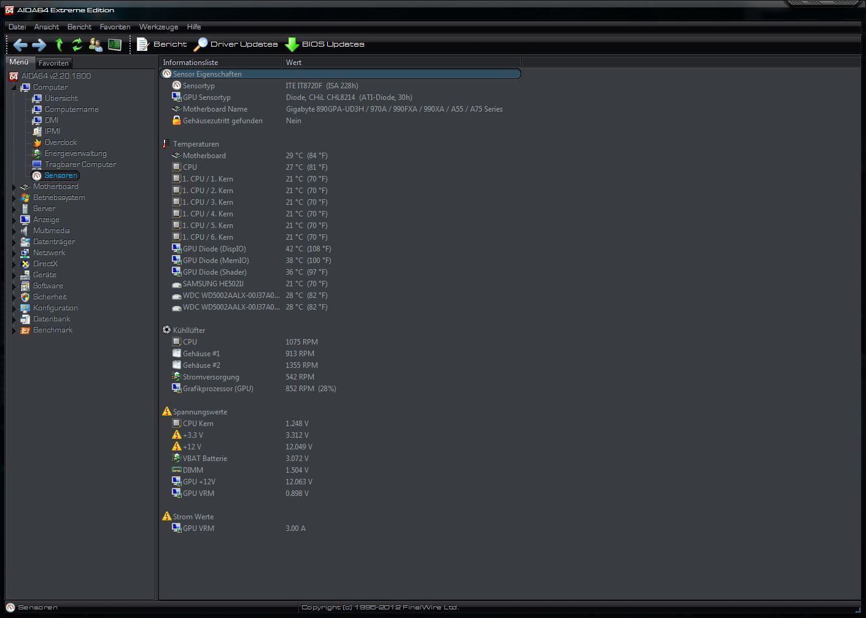Click the Sicherheit shield icon
This screenshot has height=618, width=866.
point(25,297)
